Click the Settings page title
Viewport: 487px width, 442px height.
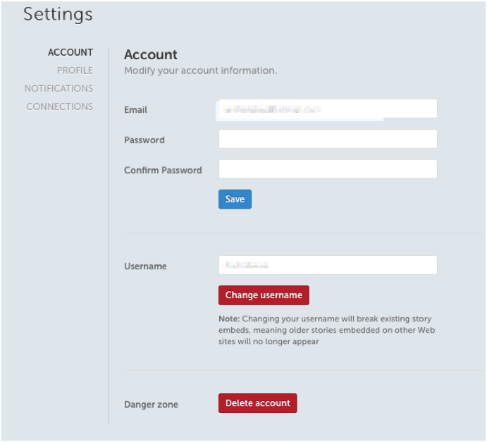point(58,14)
